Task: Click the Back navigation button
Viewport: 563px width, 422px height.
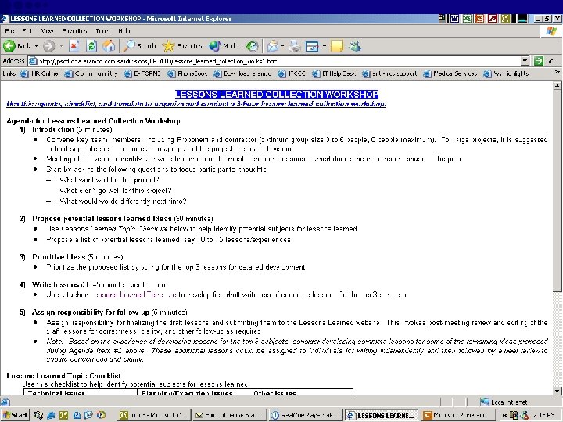Action: 16,46
